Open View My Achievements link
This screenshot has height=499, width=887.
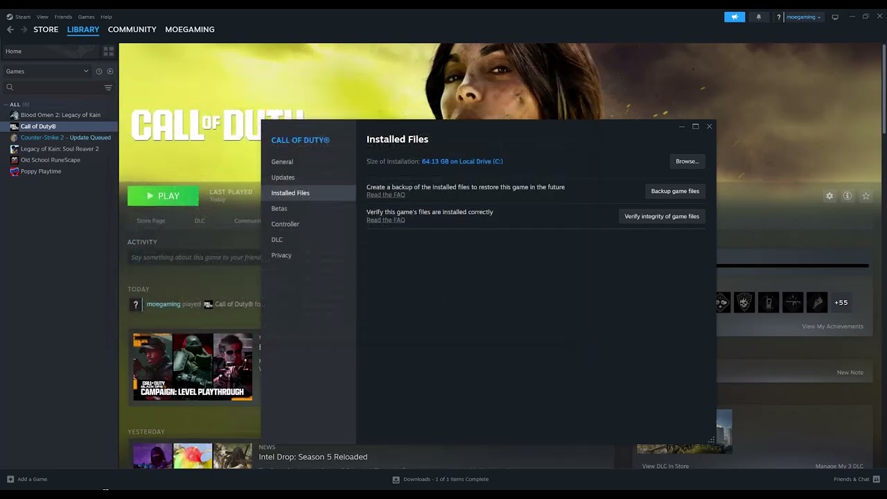(832, 326)
